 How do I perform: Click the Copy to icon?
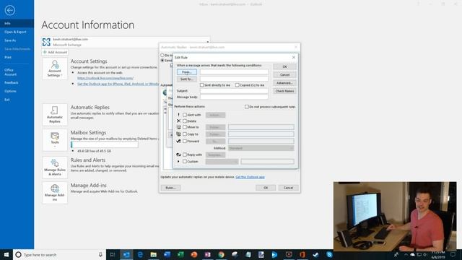coord(178,134)
